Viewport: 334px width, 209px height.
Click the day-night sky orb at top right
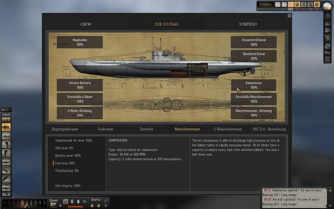pos(327,6)
